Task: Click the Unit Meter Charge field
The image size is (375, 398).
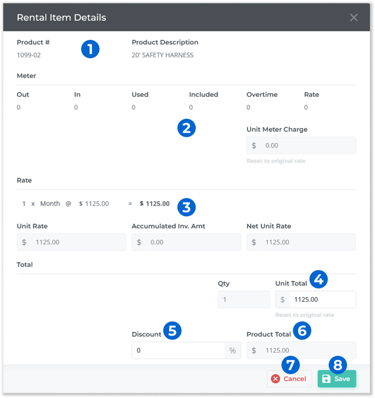Action: (308, 145)
